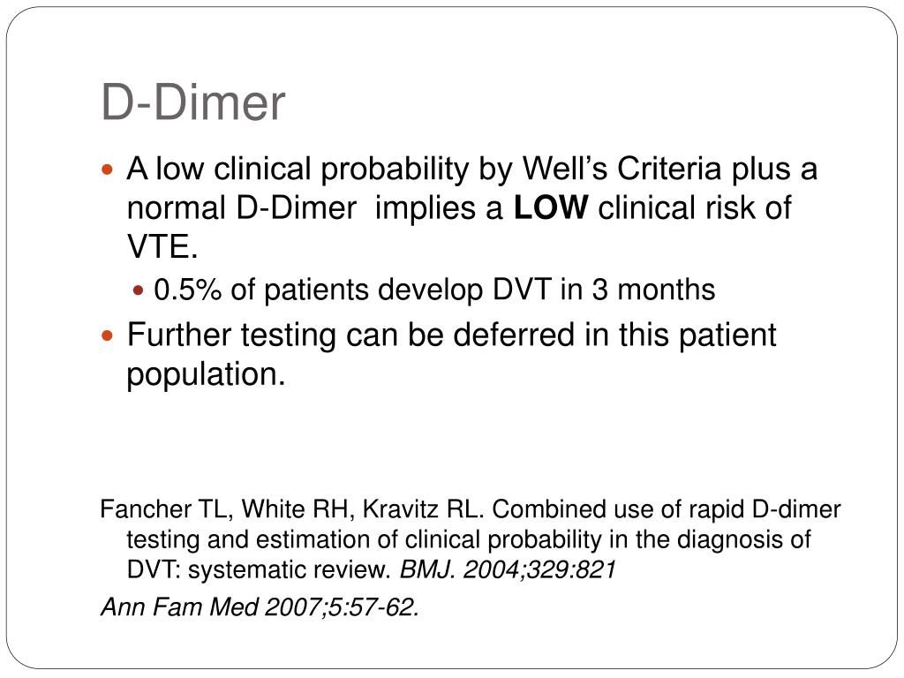
Task: Click the word 'VTE.' in first bullet
Action: [x=162, y=247]
